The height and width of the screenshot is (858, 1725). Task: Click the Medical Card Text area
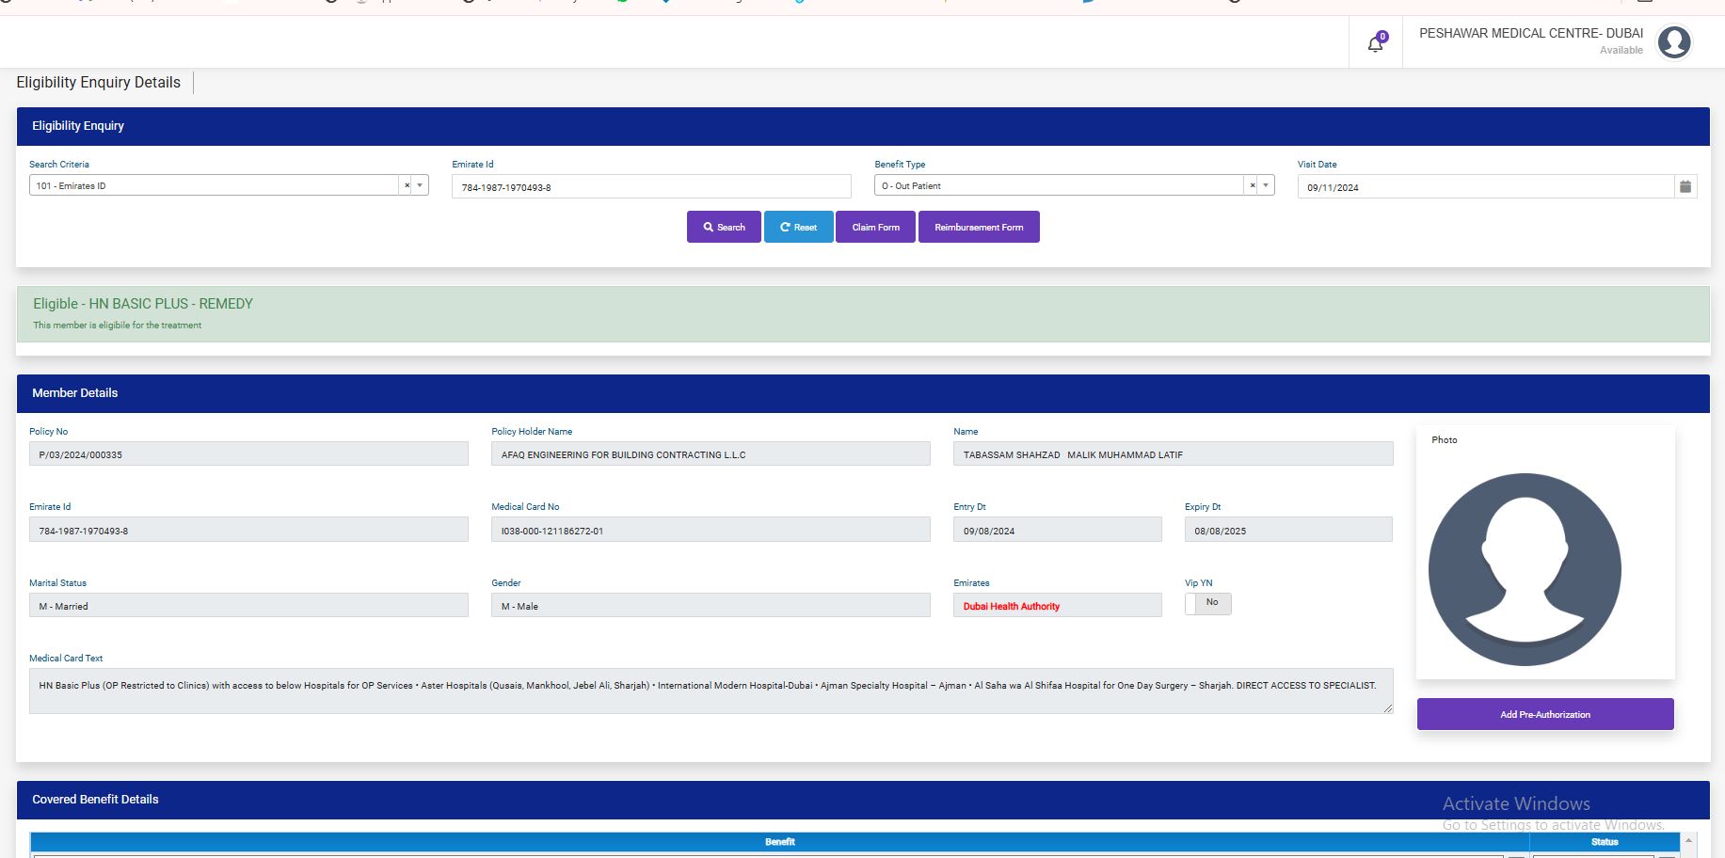pyautogui.click(x=711, y=691)
